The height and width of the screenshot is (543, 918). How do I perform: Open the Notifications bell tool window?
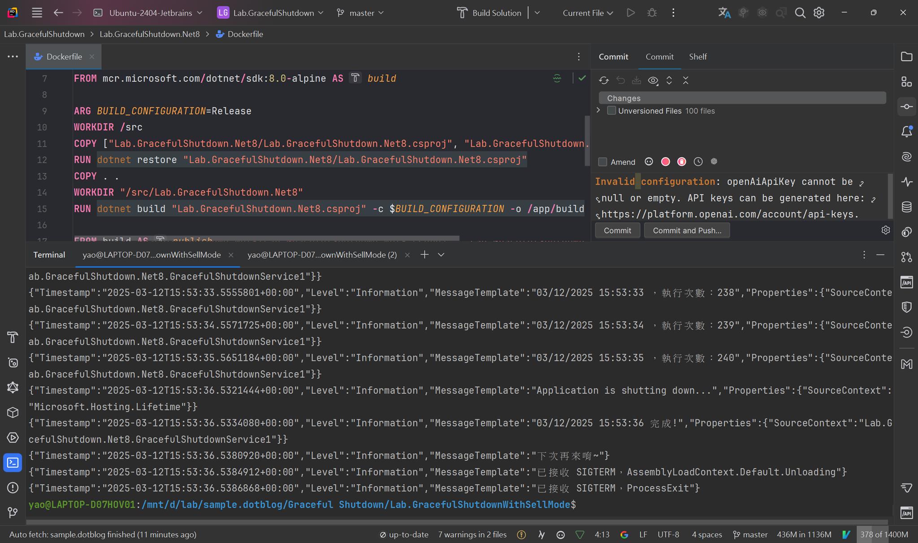(906, 131)
